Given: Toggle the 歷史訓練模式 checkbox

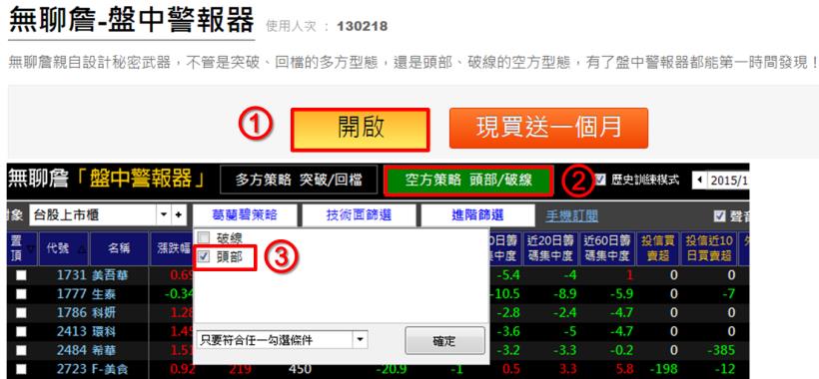Looking at the screenshot, I should [600, 180].
